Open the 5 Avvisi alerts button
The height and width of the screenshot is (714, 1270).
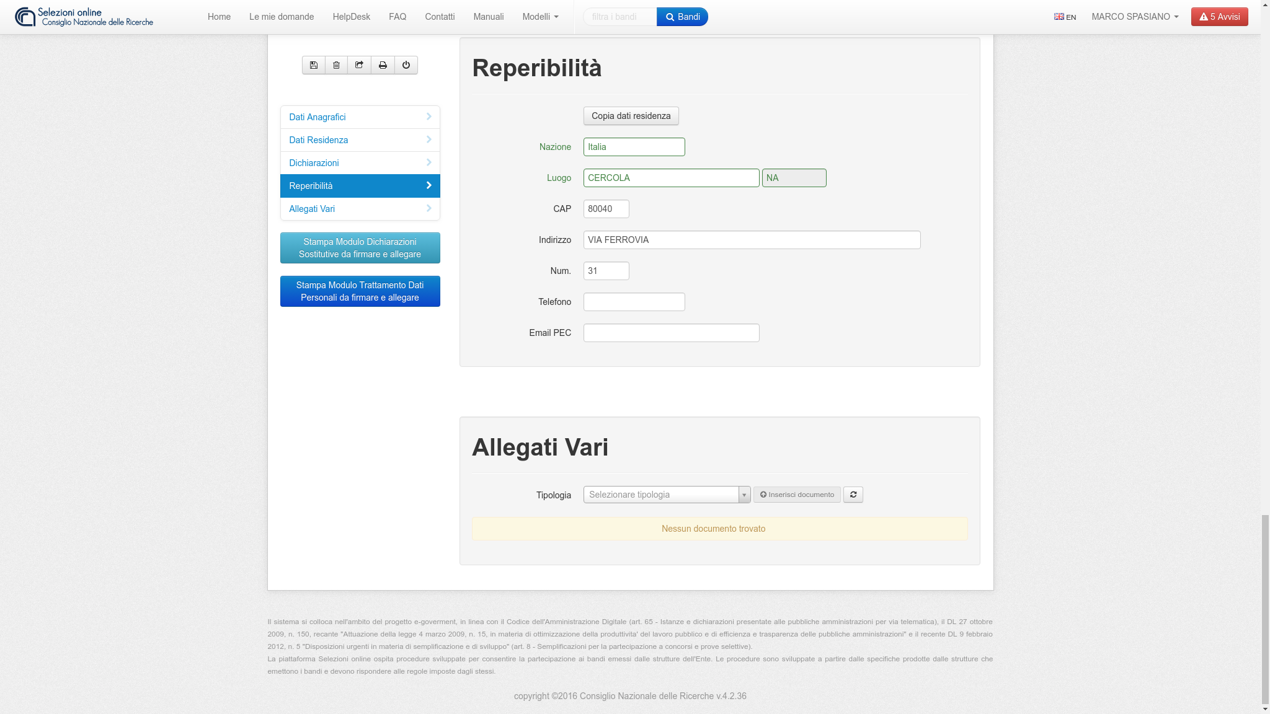pos(1219,17)
